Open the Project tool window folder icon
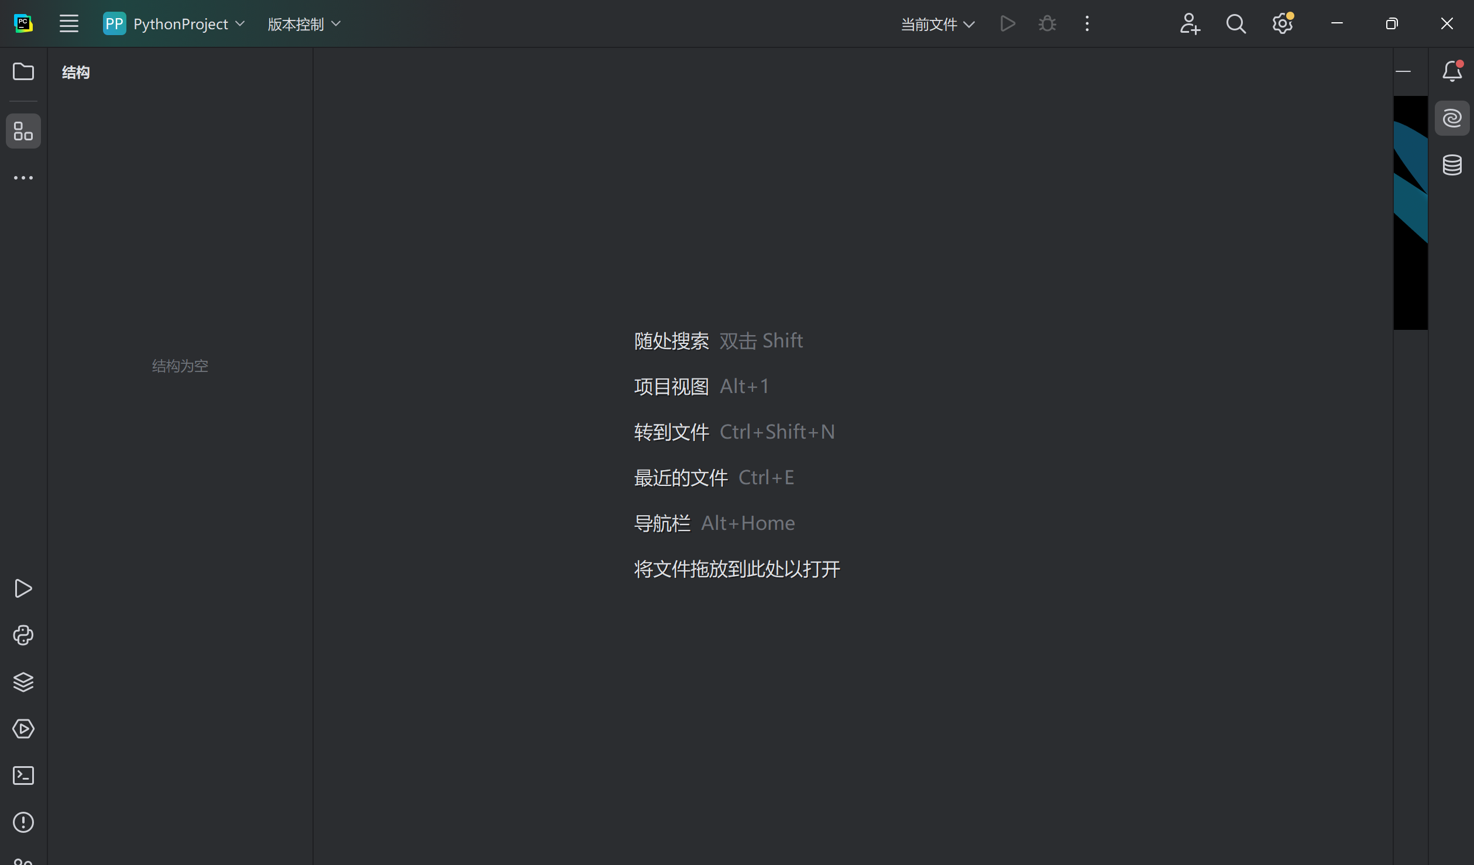The height and width of the screenshot is (865, 1474). [23, 71]
